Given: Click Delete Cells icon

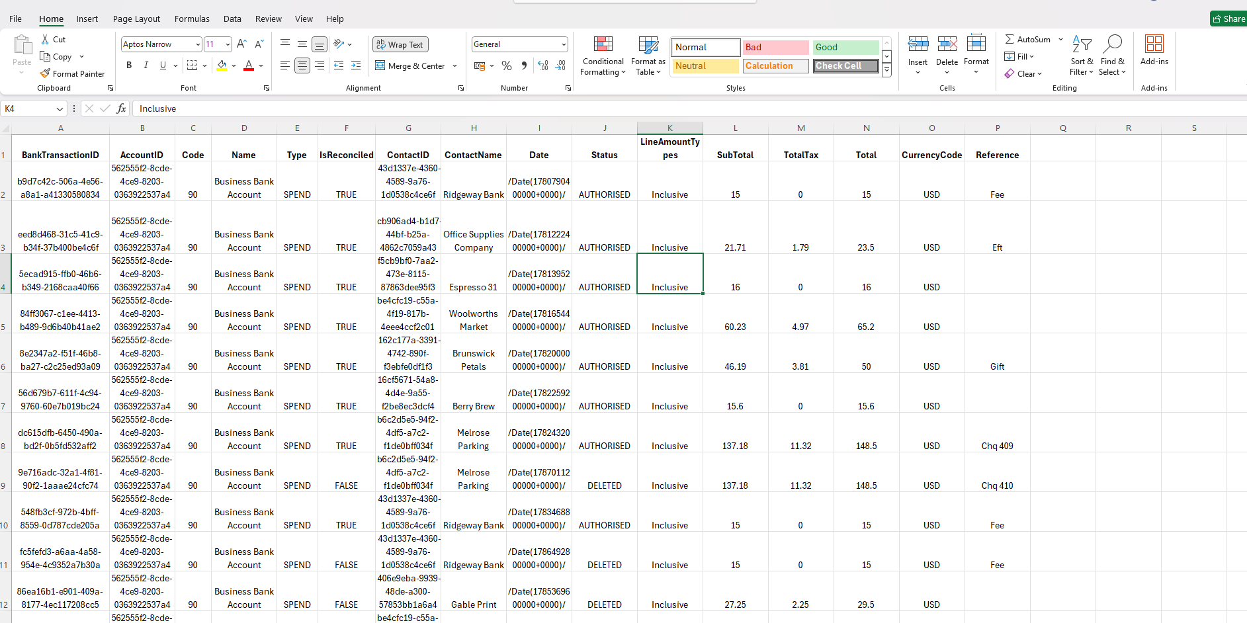Looking at the screenshot, I should (x=947, y=44).
